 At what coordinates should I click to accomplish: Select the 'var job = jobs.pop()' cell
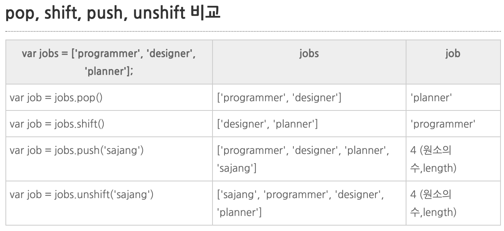tap(109, 97)
